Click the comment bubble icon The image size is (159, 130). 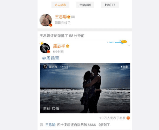[x=41, y=125]
